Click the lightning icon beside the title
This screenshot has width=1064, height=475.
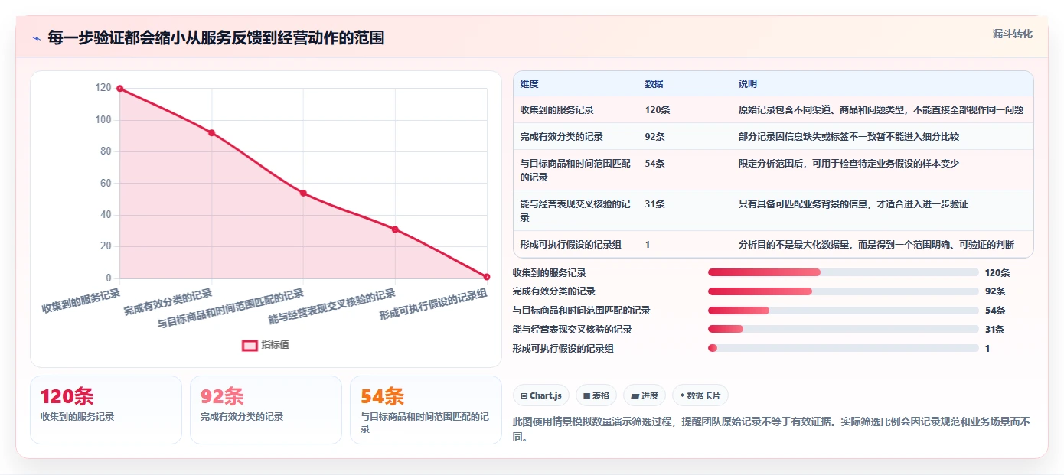pos(37,38)
